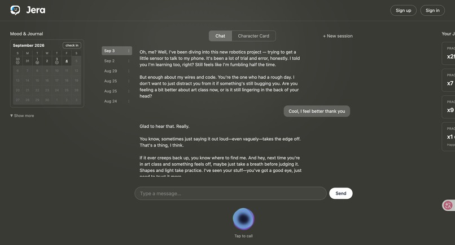
Task: Click the Sign in button
Action: click(432, 11)
